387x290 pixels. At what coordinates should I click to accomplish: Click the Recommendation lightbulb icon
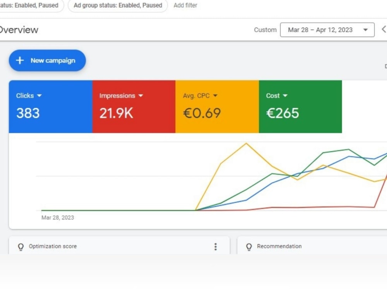coord(249,247)
